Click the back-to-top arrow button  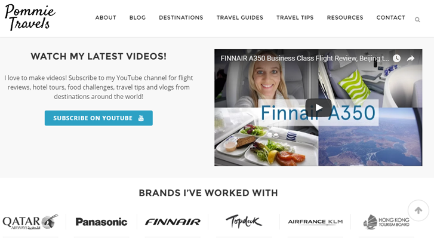[418, 210]
